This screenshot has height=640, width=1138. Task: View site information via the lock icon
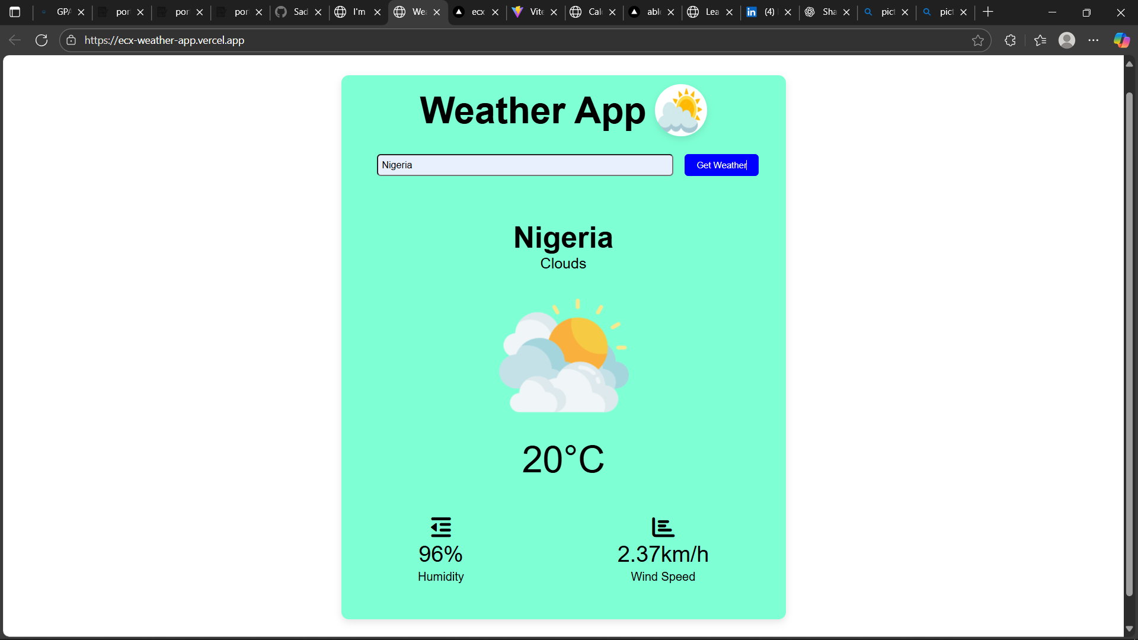71,40
